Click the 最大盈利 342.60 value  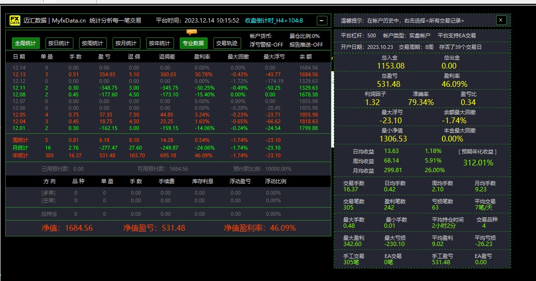tap(352, 244)
